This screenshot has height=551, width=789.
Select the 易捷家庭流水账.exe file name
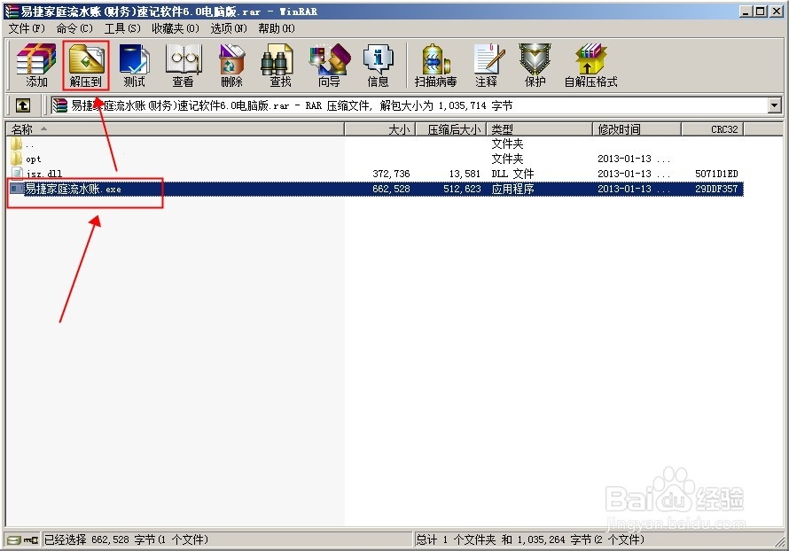pos(74,189)
